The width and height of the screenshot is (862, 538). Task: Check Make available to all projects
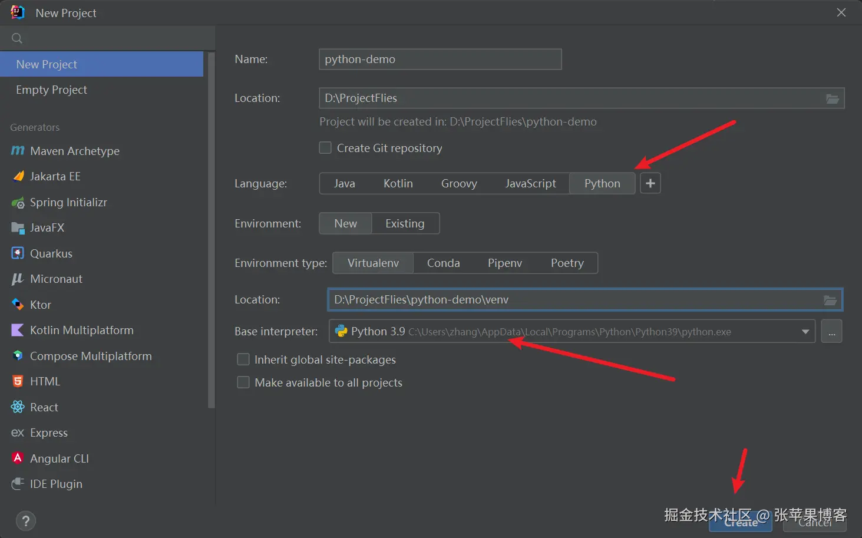tap(243, 382)
